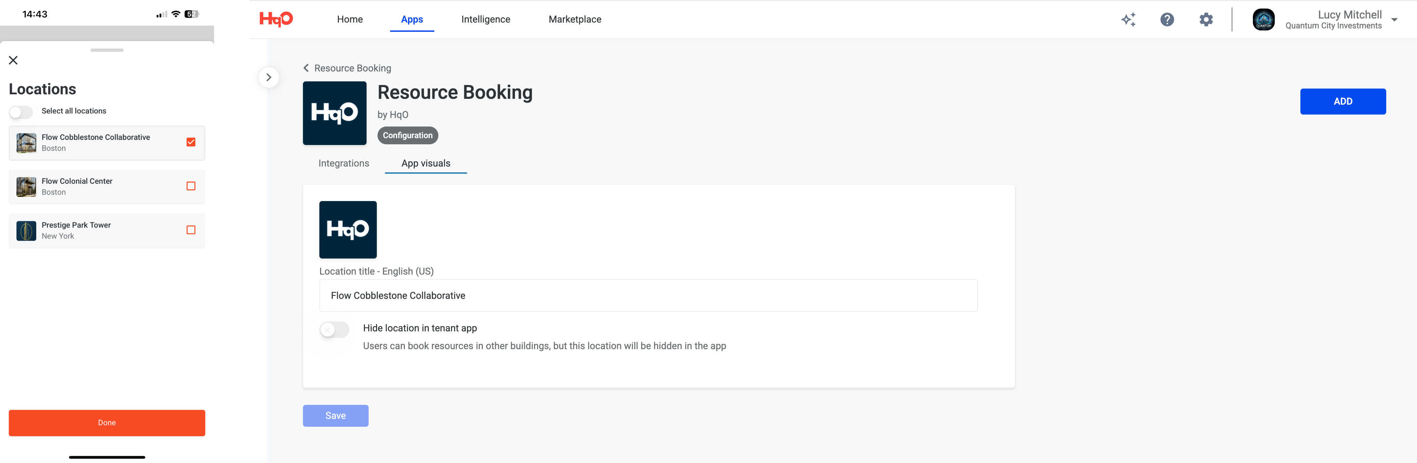Click the "Users can book resources" description text
The width and height of the screenshot is (1417, 463).
[545, 346]
